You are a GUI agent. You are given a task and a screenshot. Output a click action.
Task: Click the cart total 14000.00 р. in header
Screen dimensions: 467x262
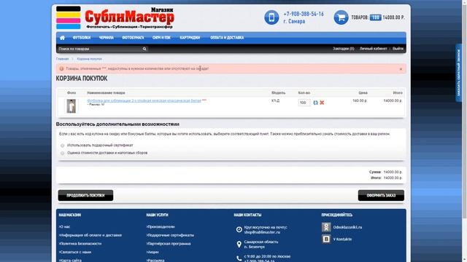[393, 17]
